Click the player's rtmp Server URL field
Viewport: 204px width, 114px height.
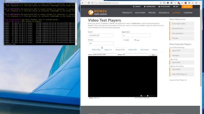click(105, 55)
